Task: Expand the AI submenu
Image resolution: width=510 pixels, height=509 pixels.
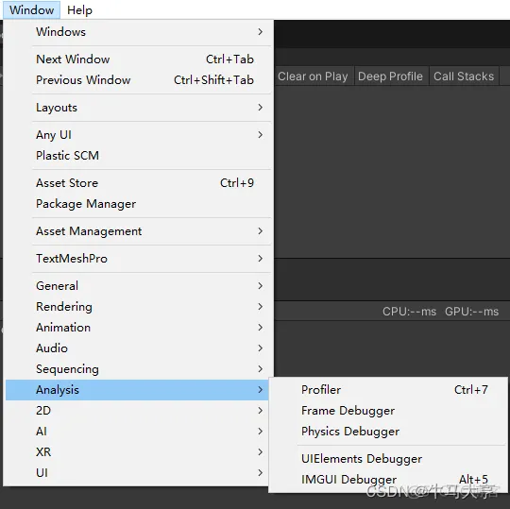Action: tap(137, 432)
